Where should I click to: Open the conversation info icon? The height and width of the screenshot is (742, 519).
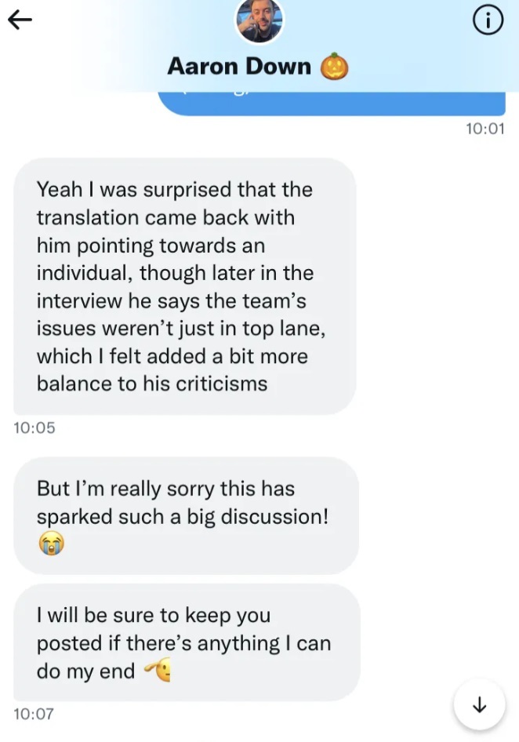click(x=488, y=22)
